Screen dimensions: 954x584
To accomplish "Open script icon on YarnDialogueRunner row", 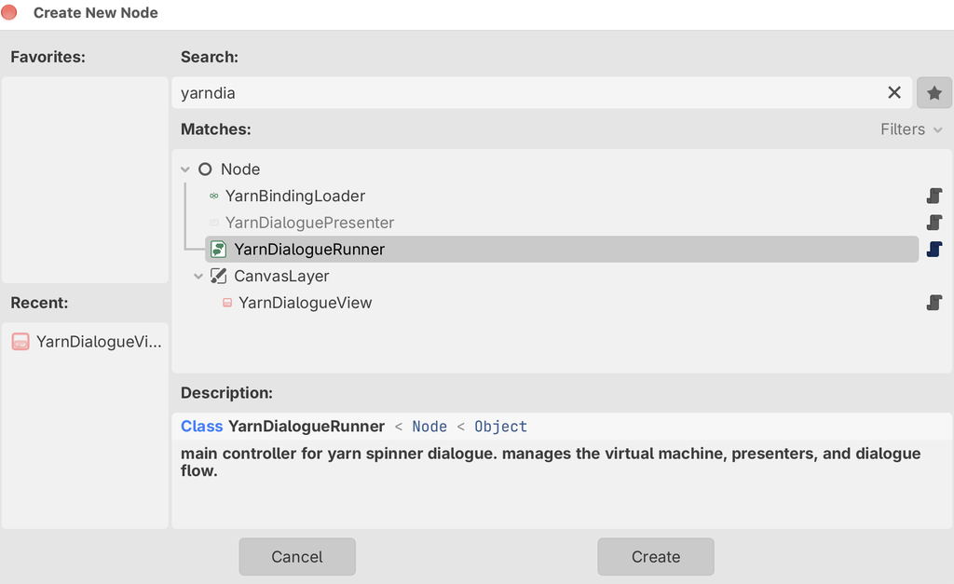I will click(934, 250).
